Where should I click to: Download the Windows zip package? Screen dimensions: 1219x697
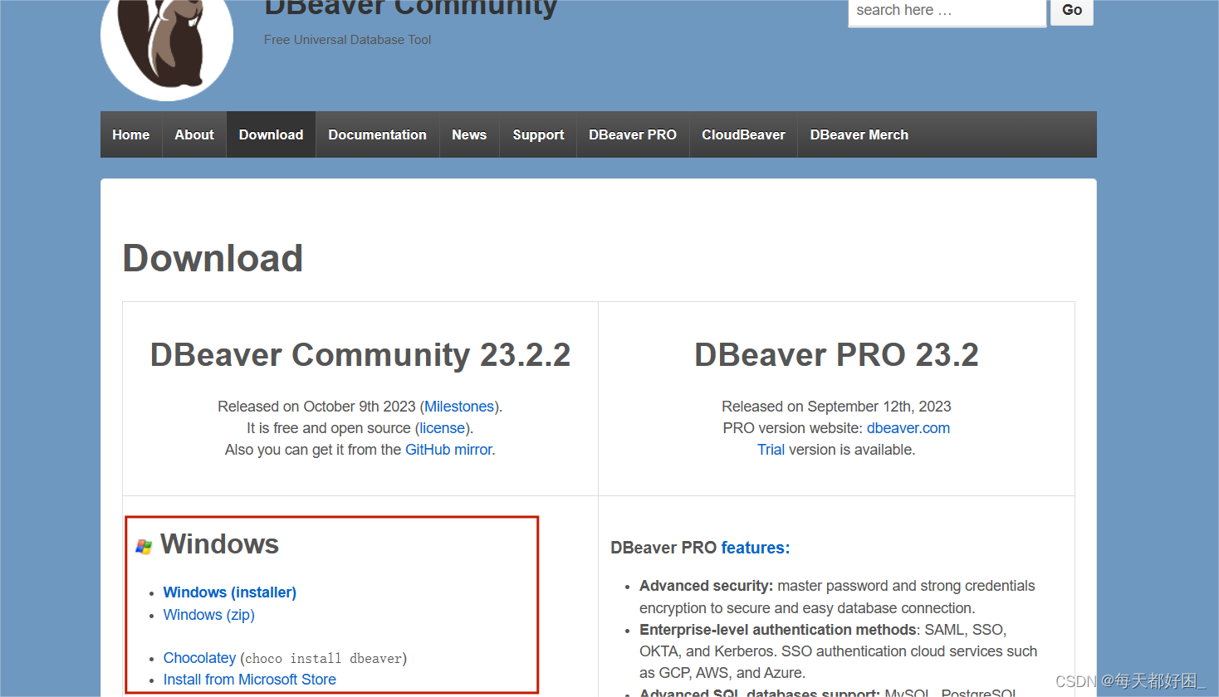click(x=208, y=614)
